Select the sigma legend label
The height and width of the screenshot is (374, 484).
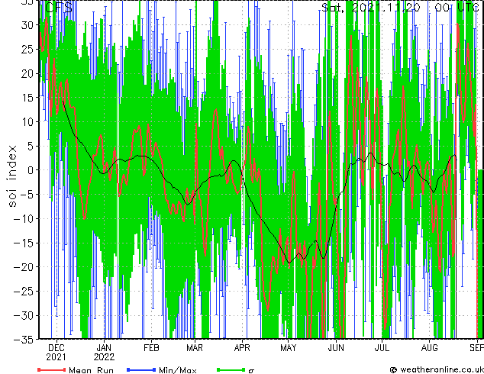point(251,370)
